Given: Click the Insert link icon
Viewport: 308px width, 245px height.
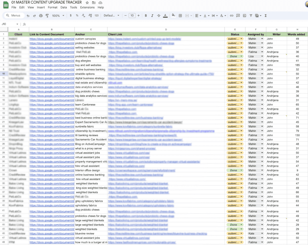Looking at the screenshot, I should pyautogui.click(x=231, y=16).
